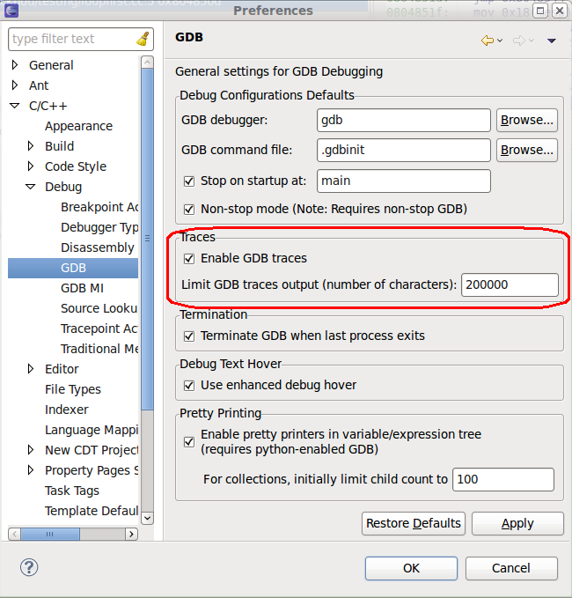Click the OK button

click(x=411, y=568)
